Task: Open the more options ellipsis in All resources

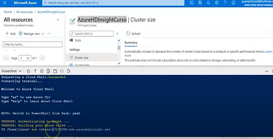Action: pos(49,34)
